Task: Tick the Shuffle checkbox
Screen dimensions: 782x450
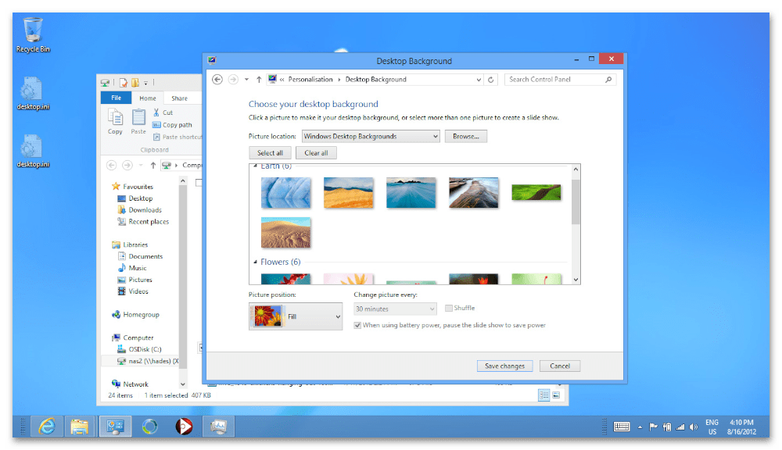Action: point(449,309)
